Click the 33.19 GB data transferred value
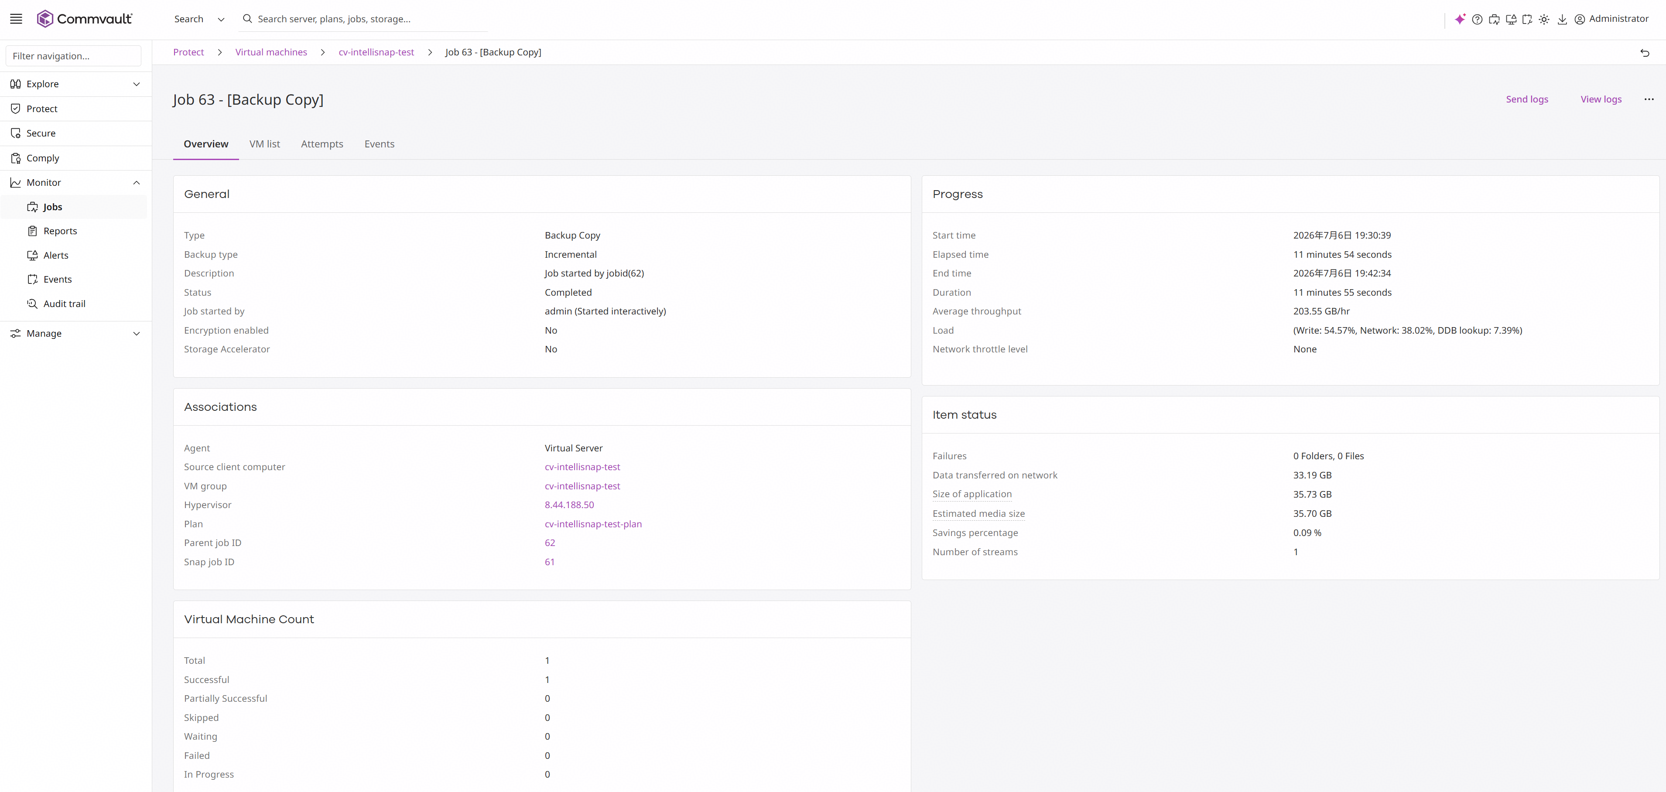The image size is (1666, 792). coord(1312,475)
